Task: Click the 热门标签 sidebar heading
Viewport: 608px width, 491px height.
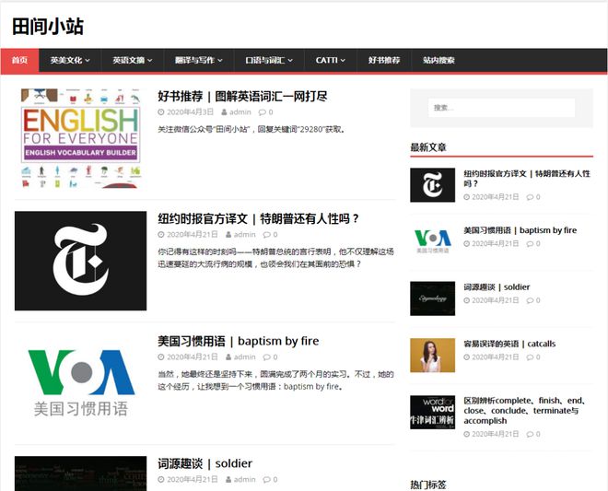Action: [x=428, y=485]
